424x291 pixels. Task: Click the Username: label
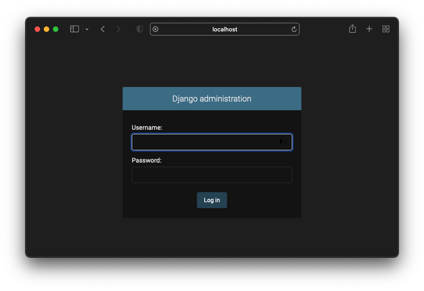coord(147,128)
